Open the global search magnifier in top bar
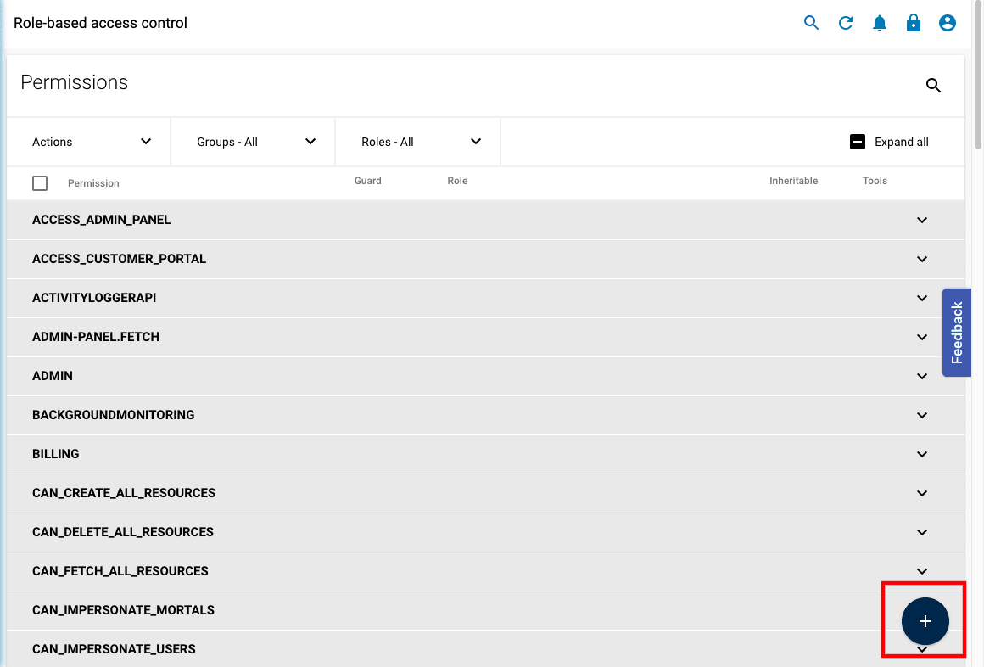This screenshot has width=984, height=667. tap(811, 23)
